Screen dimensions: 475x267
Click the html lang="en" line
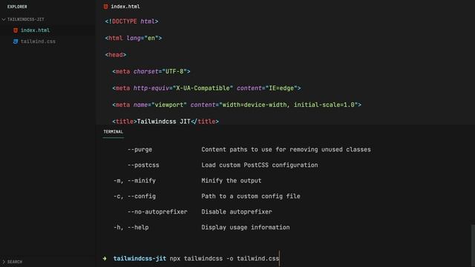(x=134, y=38)
